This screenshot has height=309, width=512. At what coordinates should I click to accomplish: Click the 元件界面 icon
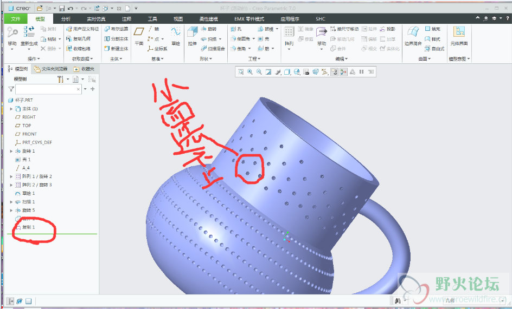tap(459, 32)
